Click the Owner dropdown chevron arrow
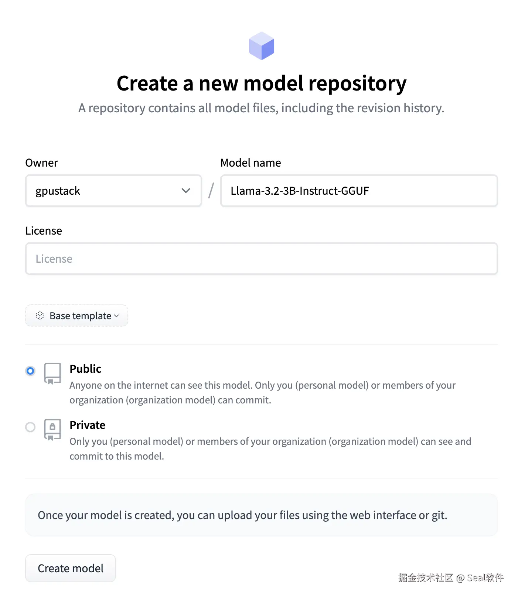518x597 pixels. pos(186,191)
